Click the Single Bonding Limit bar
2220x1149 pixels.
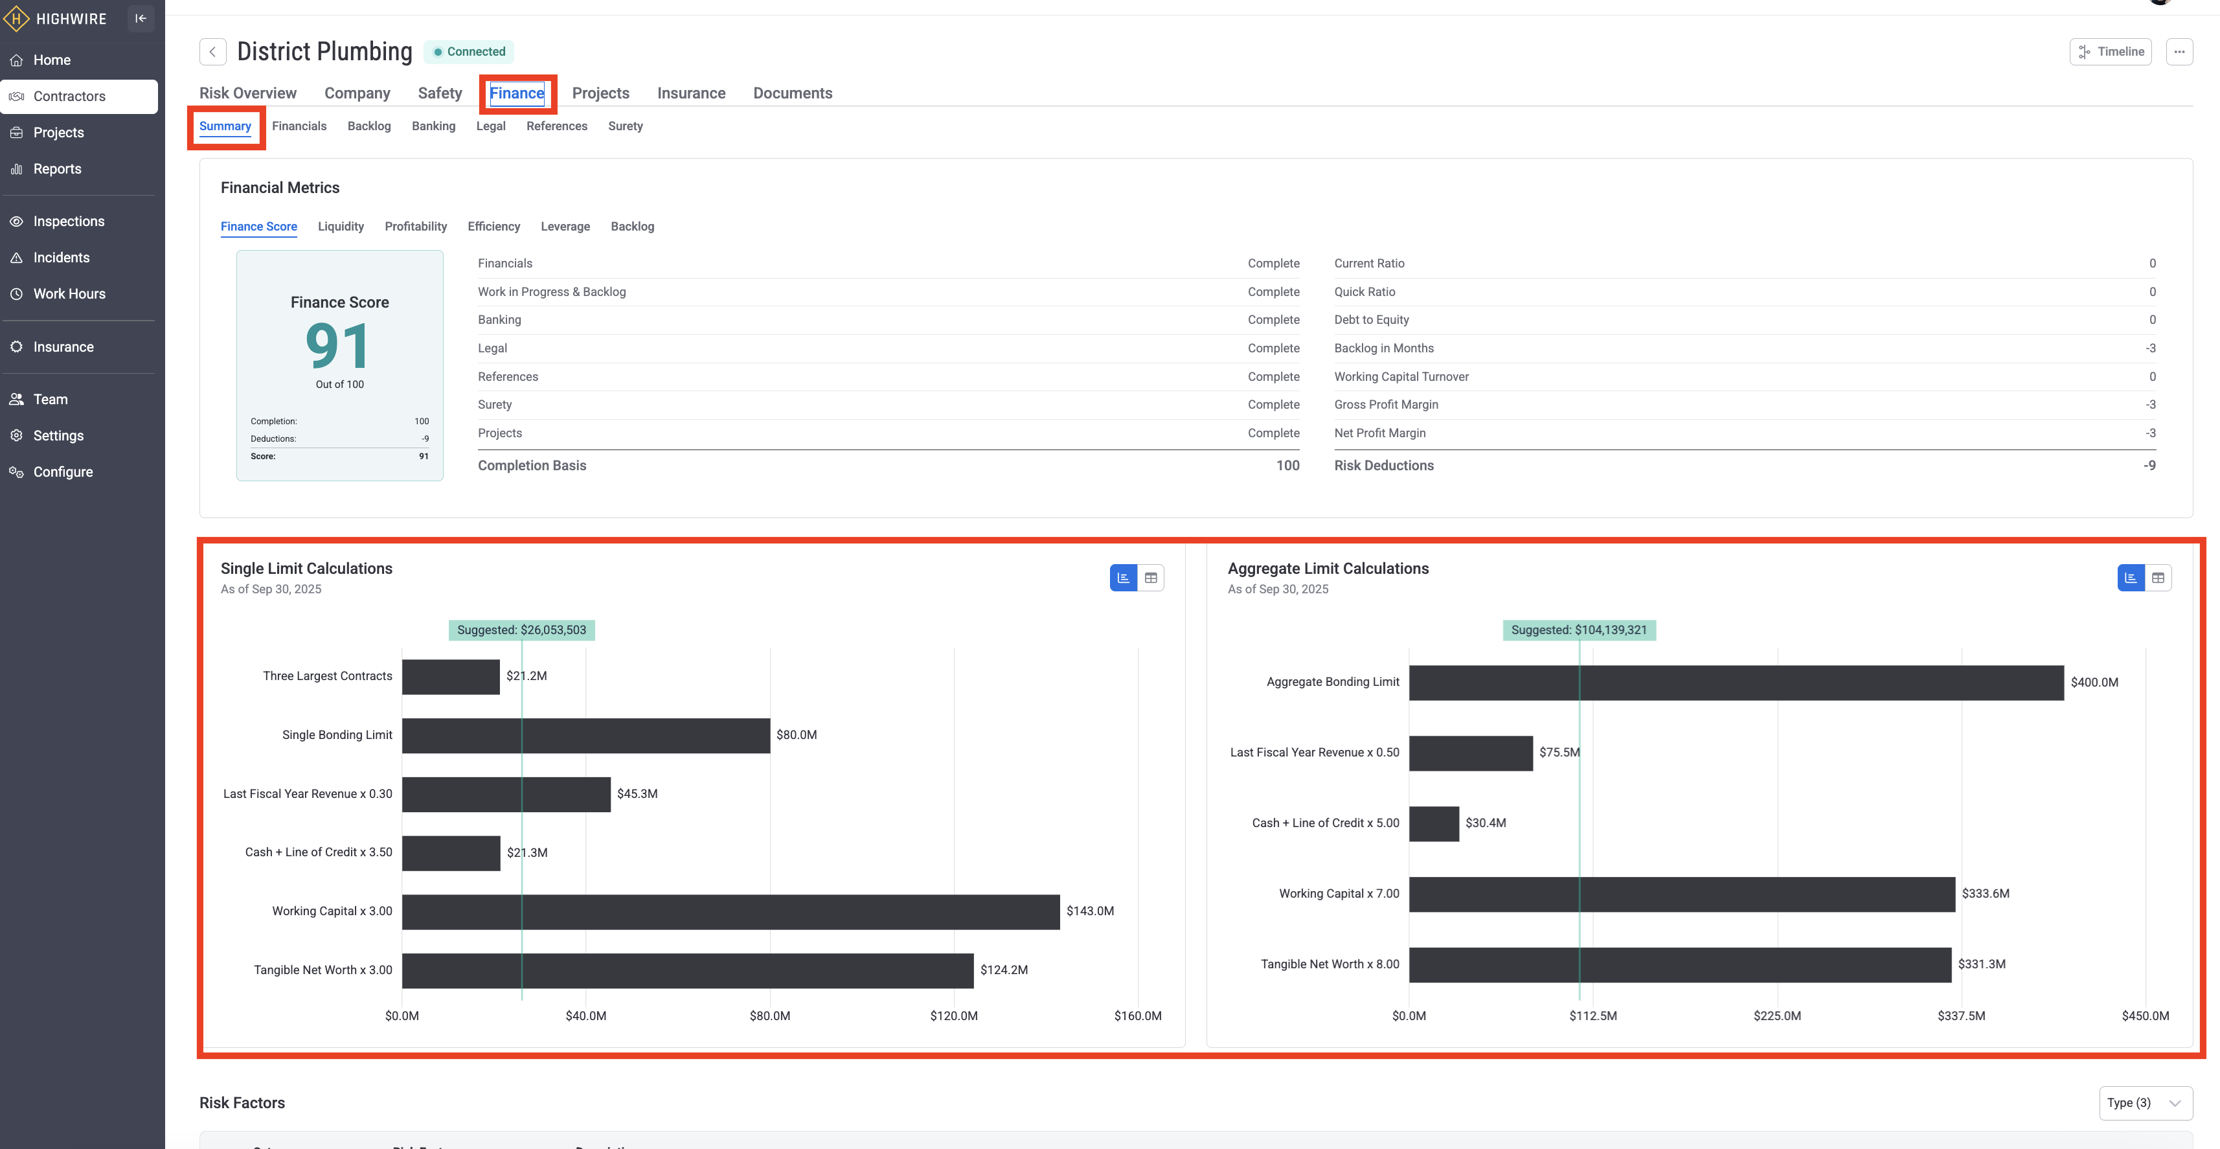[585, 735]
